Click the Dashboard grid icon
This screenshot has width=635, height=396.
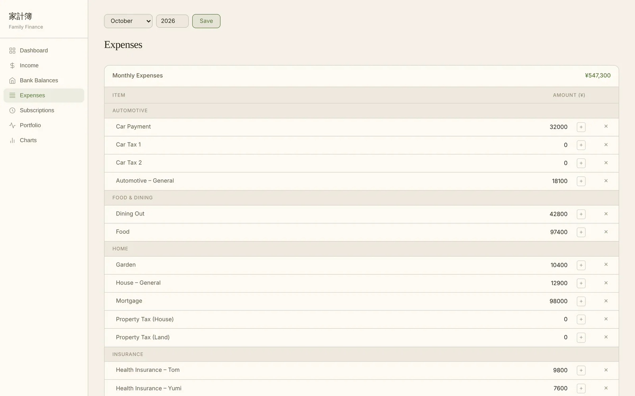[12, 51]
